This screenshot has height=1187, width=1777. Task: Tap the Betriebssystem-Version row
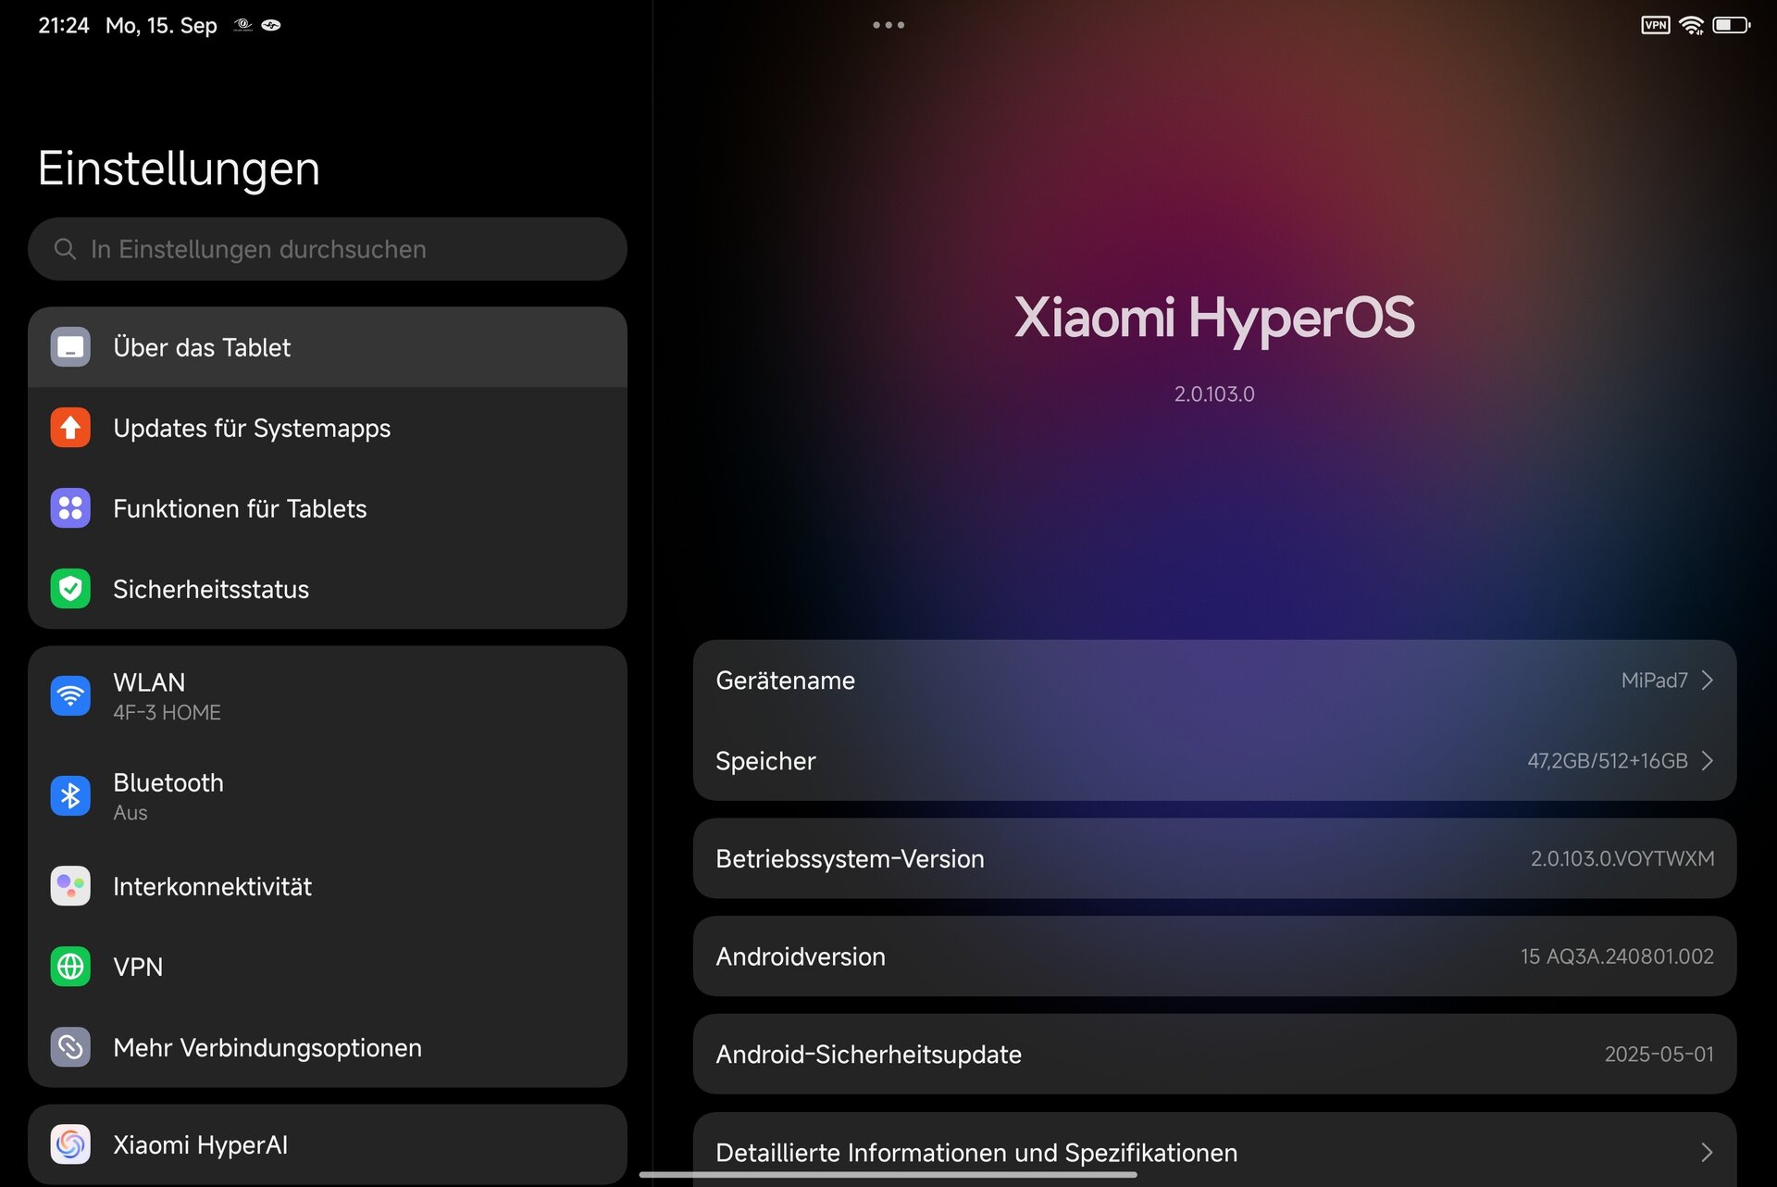point(1214,858)
